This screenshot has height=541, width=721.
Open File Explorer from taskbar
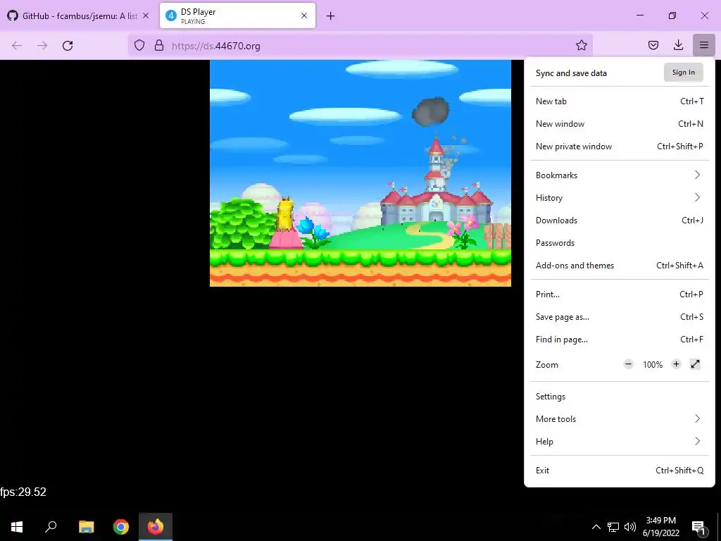pos(86,527)
